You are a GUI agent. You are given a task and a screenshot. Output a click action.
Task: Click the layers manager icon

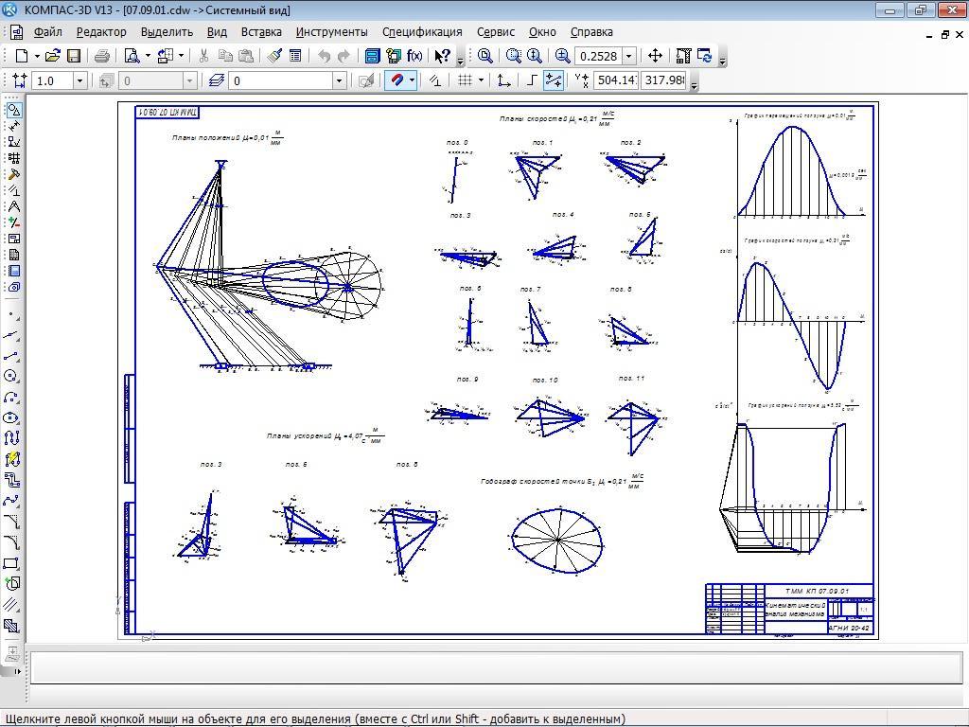[x=216, y=81]
